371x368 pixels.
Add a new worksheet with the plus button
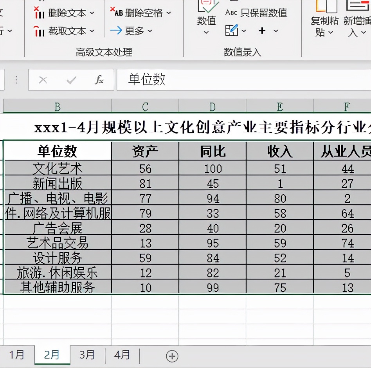click(x=171, y=356)
